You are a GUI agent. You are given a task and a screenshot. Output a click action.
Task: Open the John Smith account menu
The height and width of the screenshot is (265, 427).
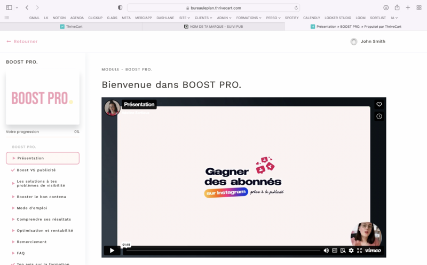(x=368, y=42)
